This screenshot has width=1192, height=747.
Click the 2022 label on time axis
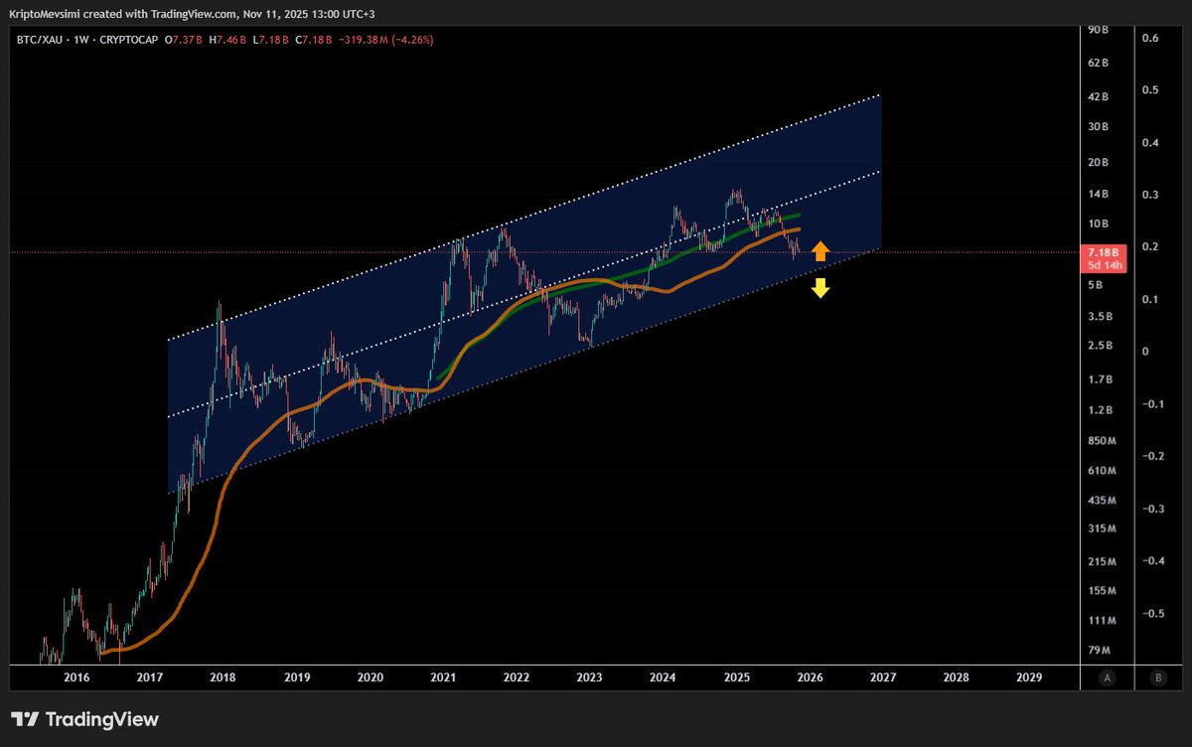click(516, 677)
